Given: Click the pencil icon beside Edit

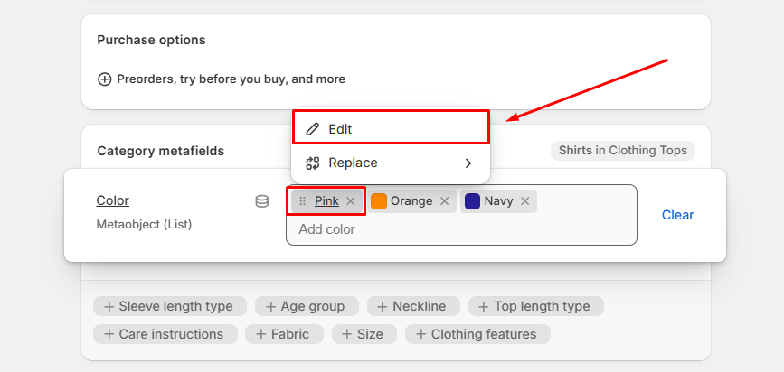Looking at the screenshot, I should (x=313, y=129).
